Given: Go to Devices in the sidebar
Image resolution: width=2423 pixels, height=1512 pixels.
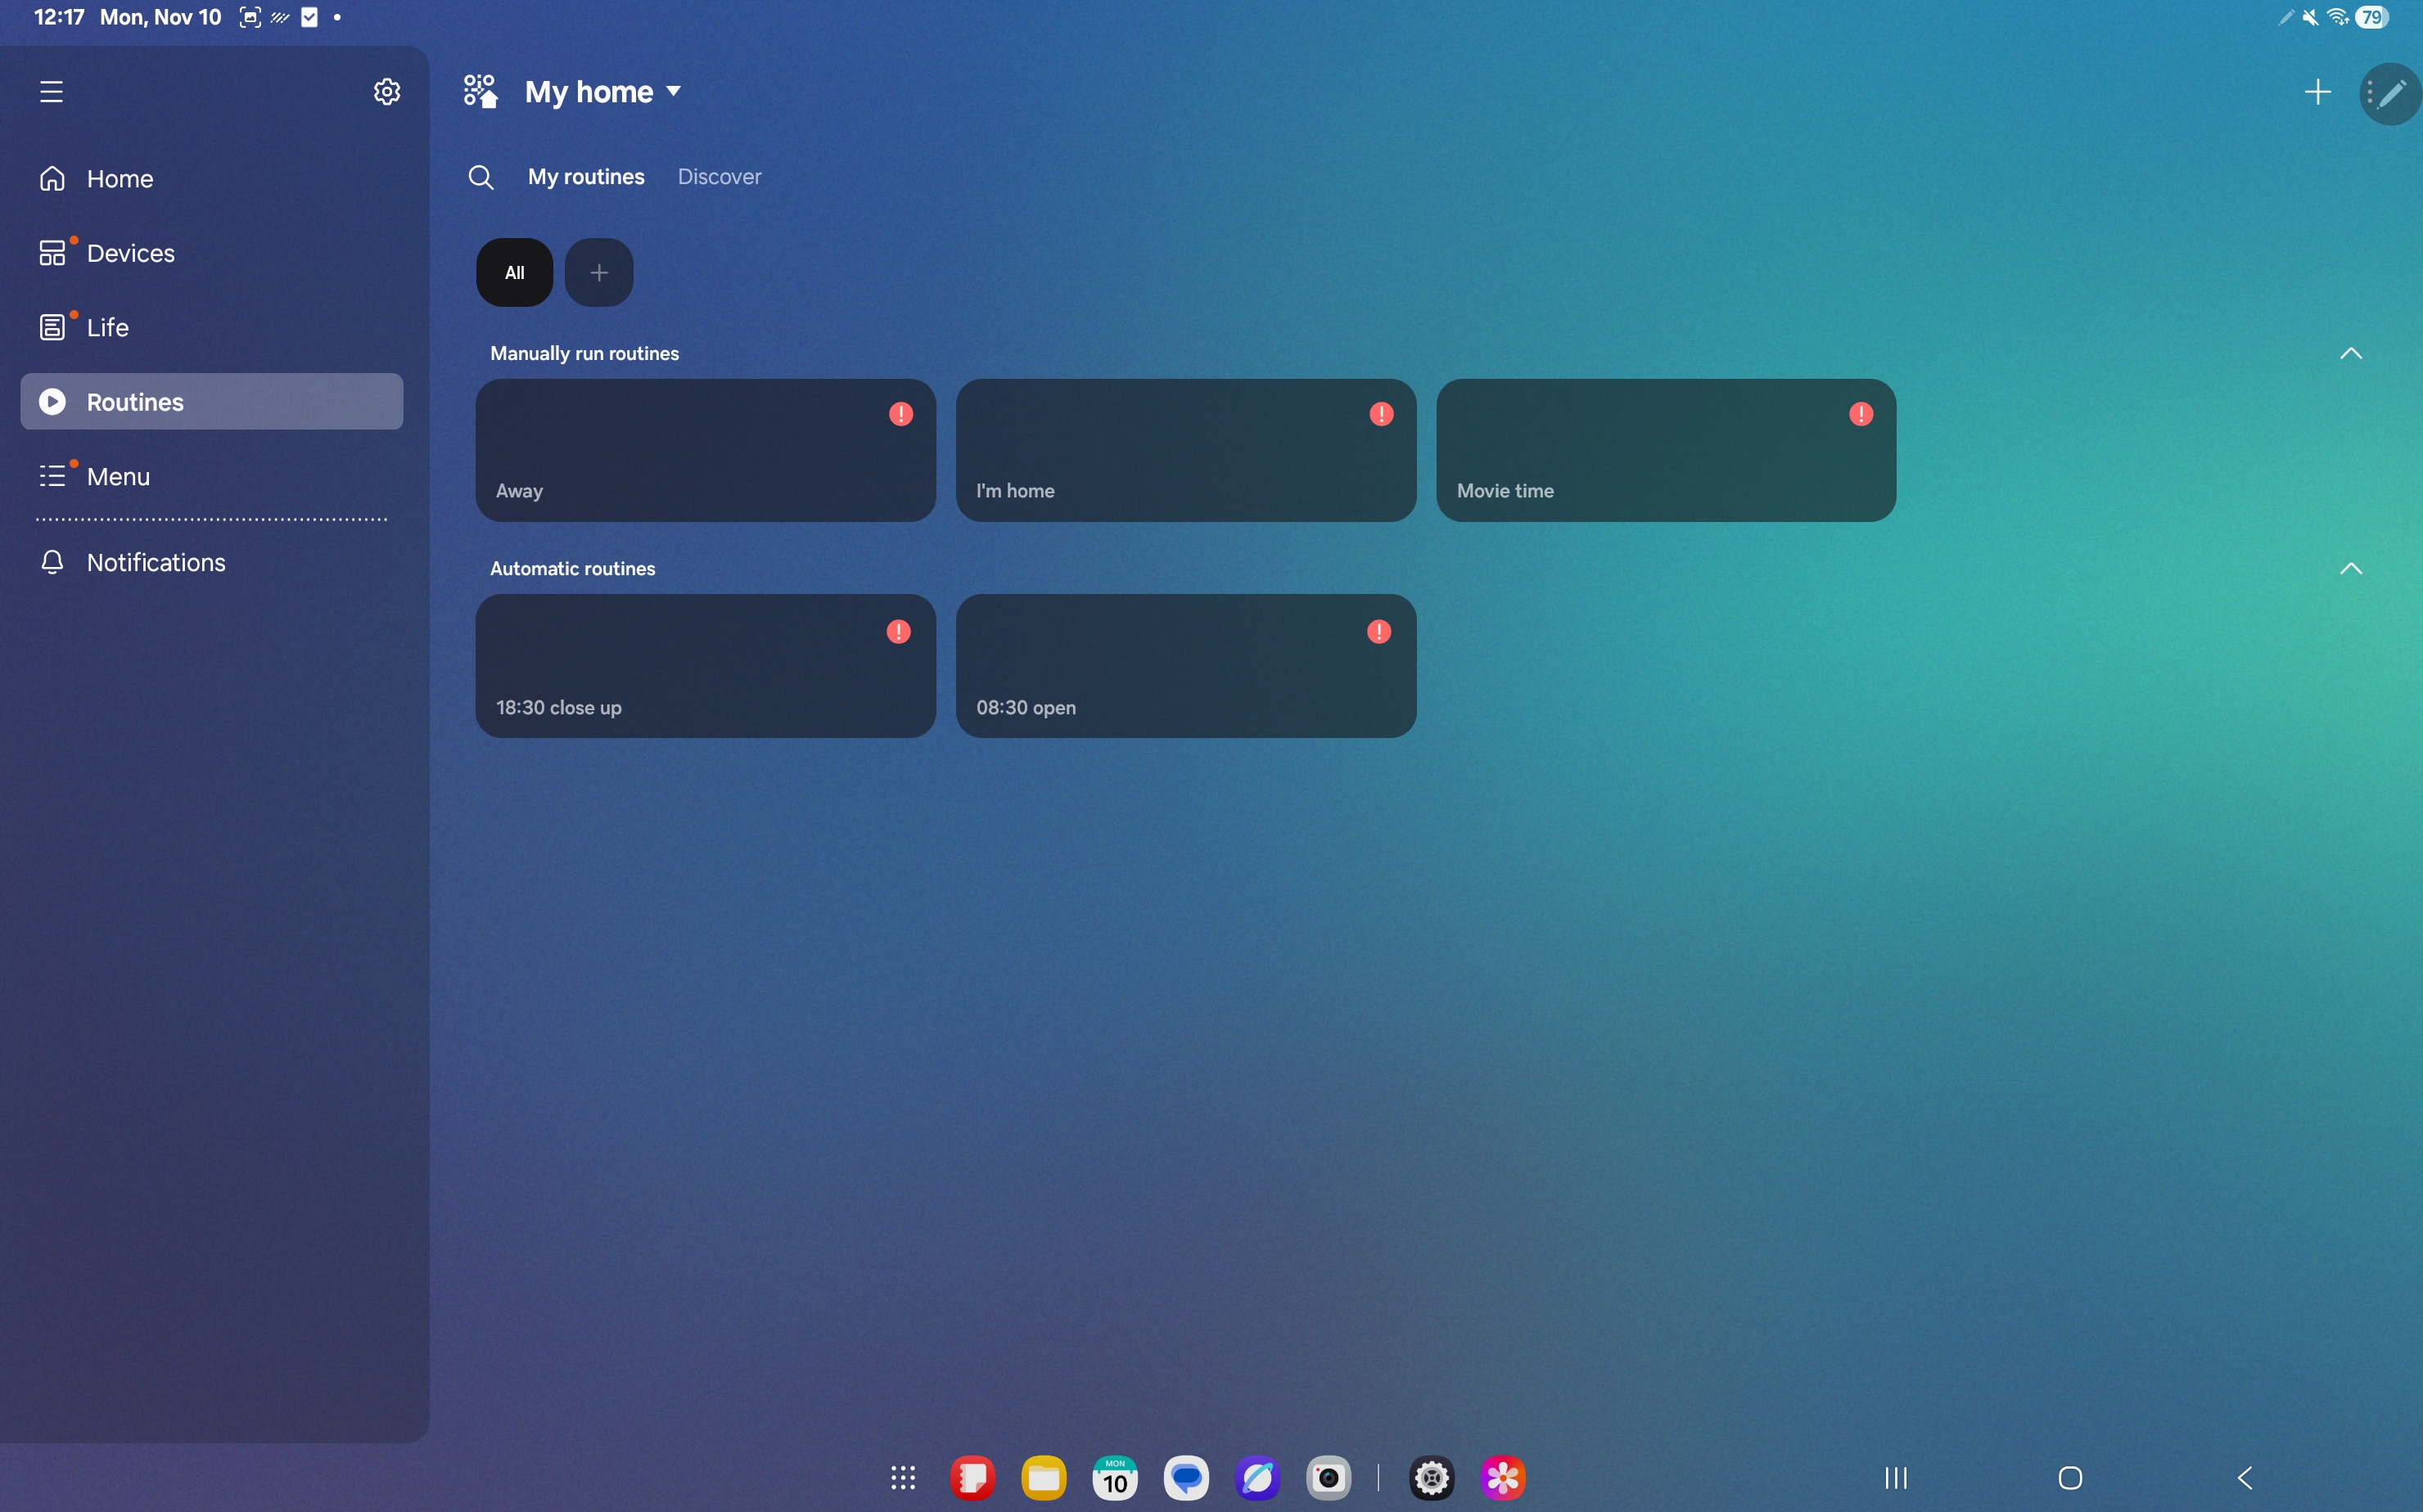Looking at the screenshot, I should pyautogui.click(x=130, y=253).
